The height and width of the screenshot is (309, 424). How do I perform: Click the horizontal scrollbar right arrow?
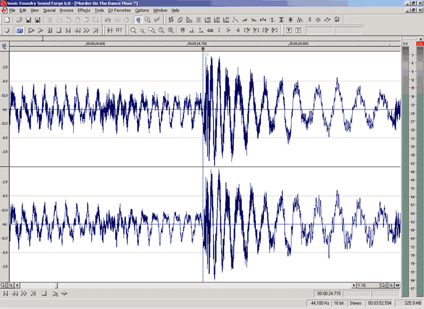354,285
